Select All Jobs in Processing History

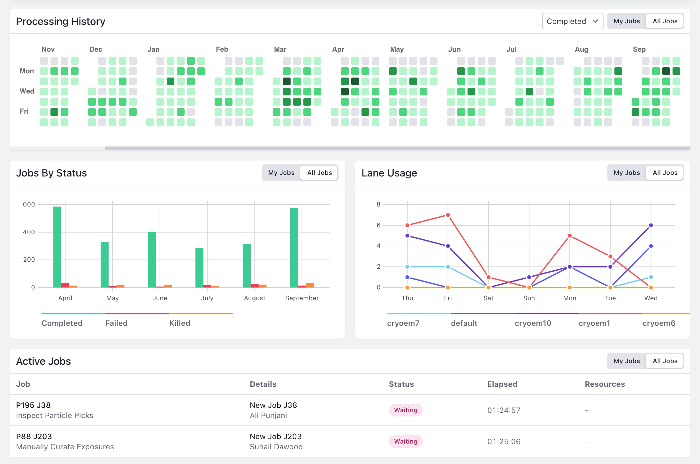pos(665,21)
